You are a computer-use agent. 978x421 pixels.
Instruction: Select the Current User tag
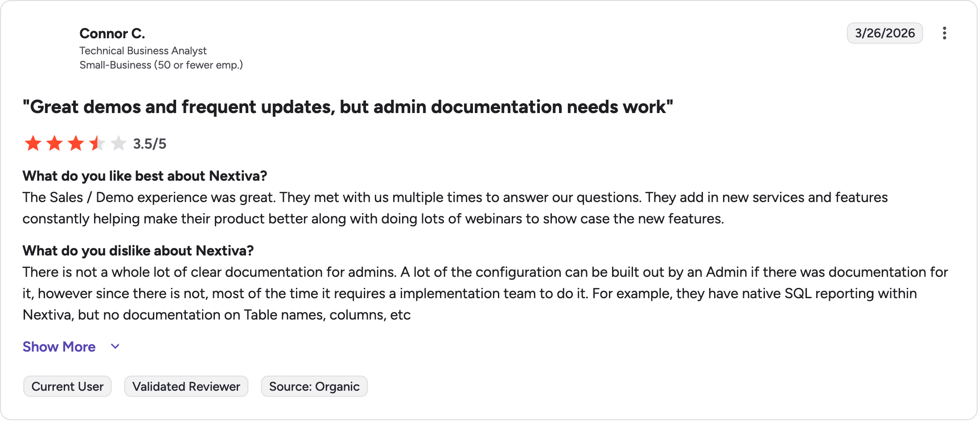click(x=67, y=386)
